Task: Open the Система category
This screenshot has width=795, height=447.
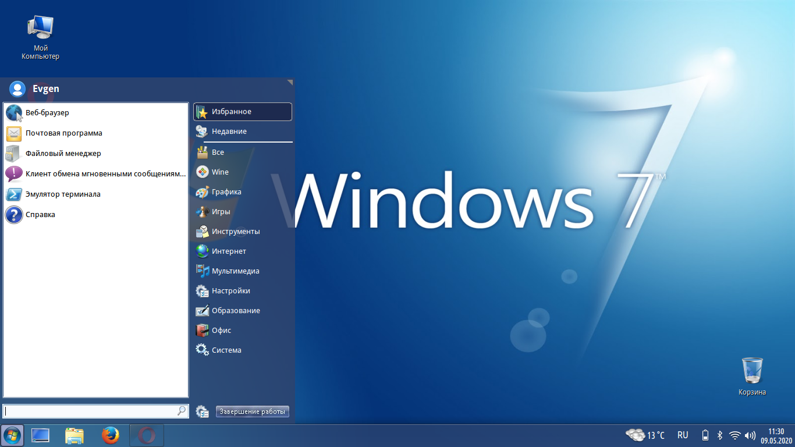Action: pos(243,350)
